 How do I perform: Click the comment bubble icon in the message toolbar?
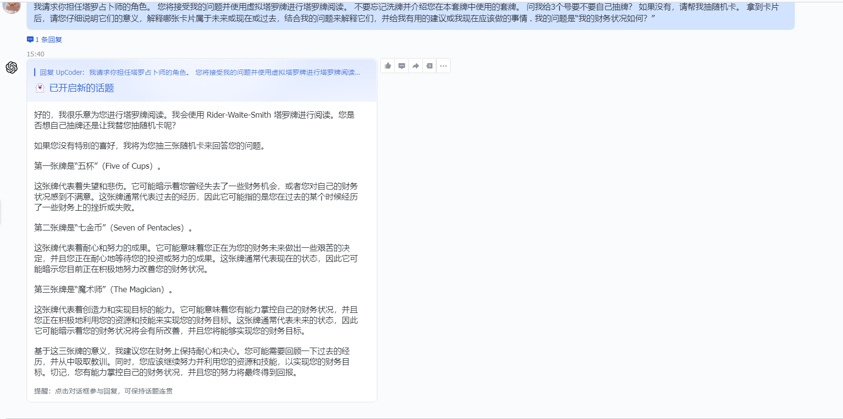click(x=402, y=66)
